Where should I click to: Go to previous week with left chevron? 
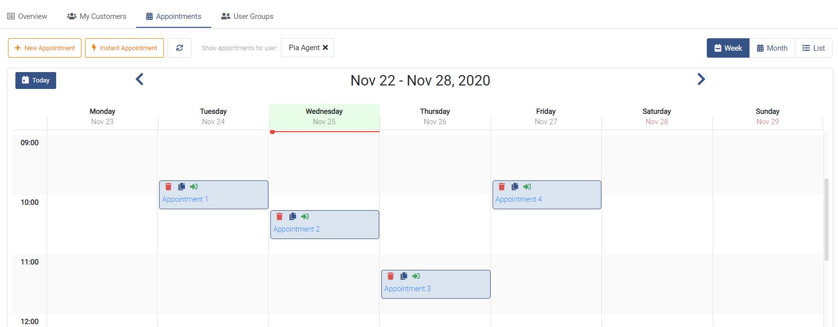(x=140, y=80)
